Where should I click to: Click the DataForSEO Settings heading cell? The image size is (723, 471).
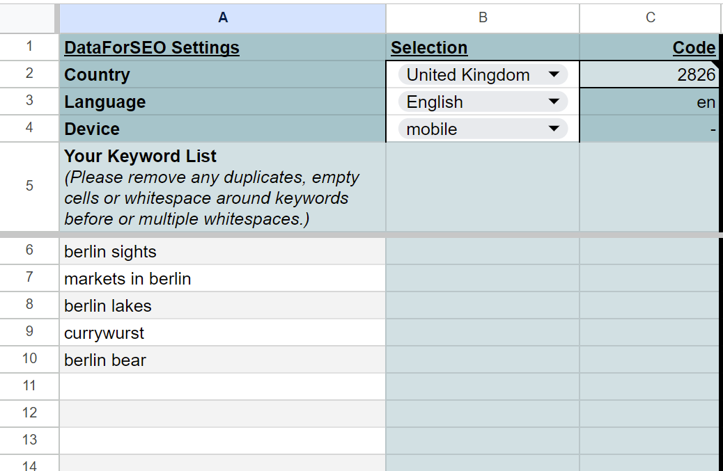click(223, 47)
